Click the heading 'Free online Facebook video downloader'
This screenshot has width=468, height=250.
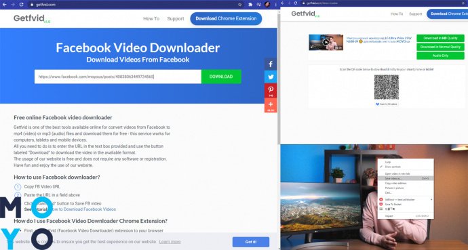click(x=63, y=117)
